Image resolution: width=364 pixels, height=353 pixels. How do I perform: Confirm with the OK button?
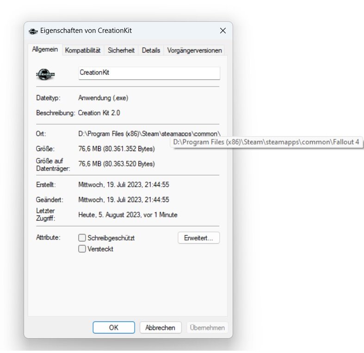(x=113, y=328)
